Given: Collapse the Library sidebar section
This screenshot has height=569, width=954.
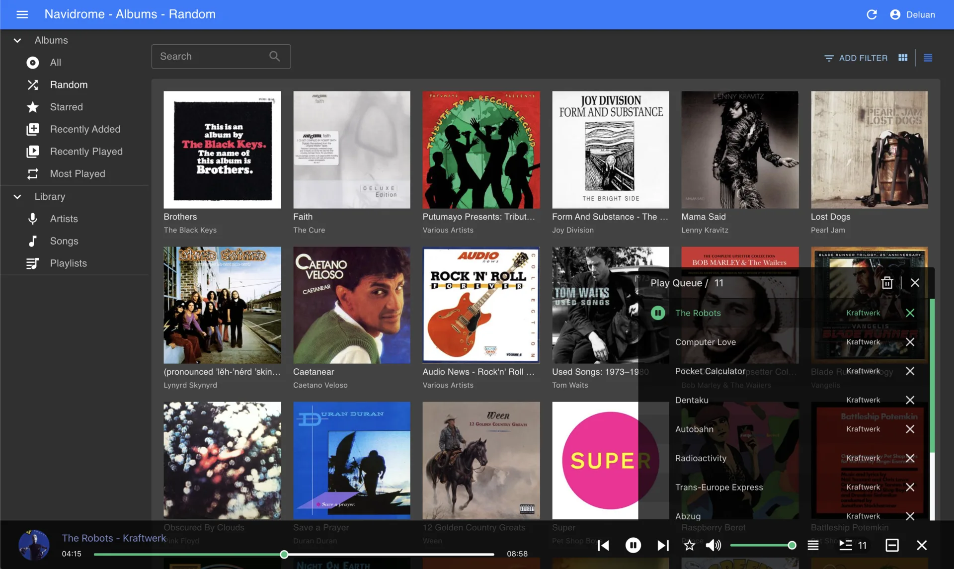Looking at the screenshot, I should tap(17, 196).
